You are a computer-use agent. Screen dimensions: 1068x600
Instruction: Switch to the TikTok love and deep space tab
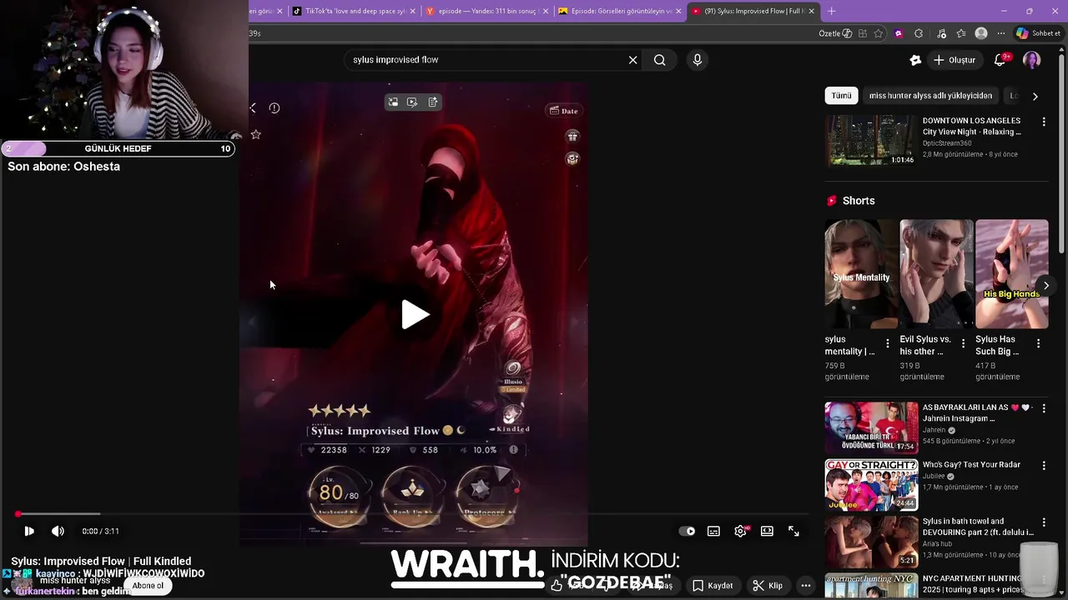click(355, 11)
